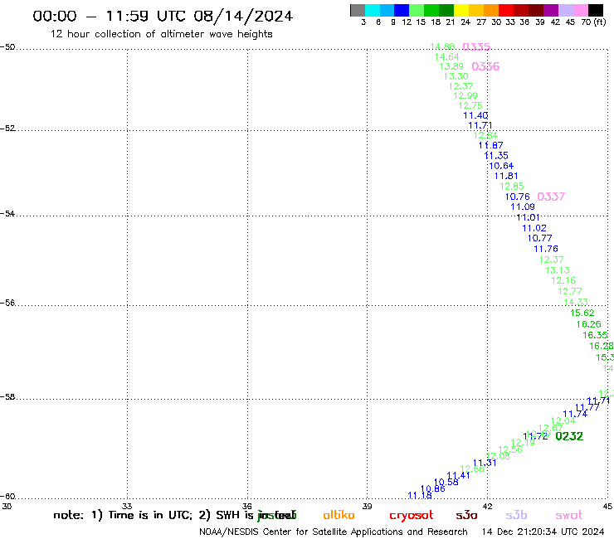Click the green wave height value 16.26
The height and width of the screenshot is (539, 614).
coord(588,324)
